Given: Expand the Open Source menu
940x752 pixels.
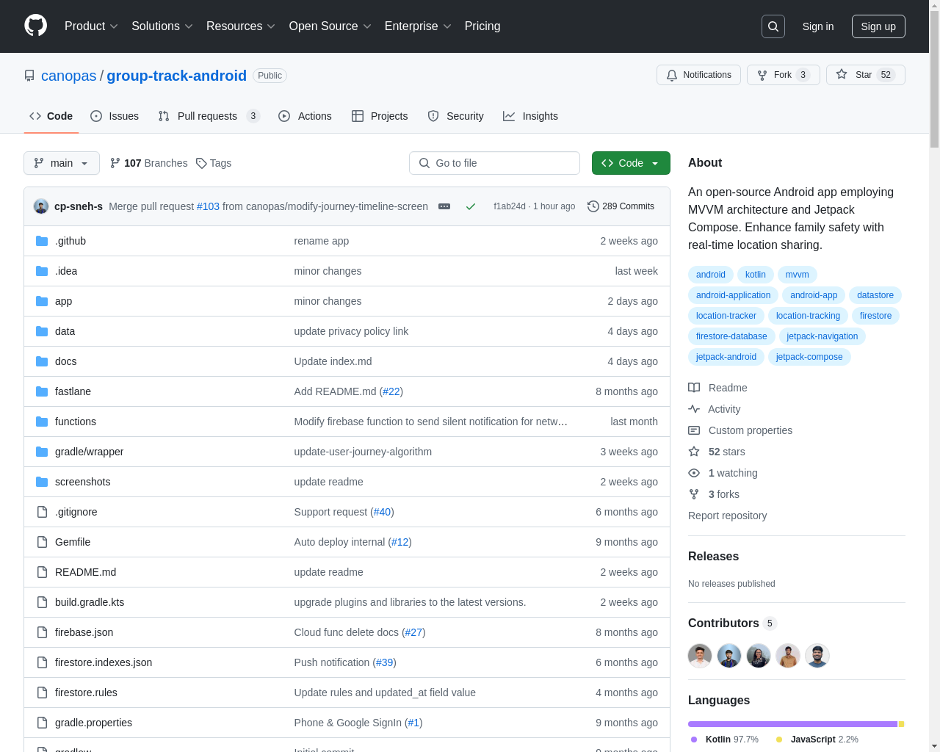Looking at the screenshot, I should tap(330, 26).
